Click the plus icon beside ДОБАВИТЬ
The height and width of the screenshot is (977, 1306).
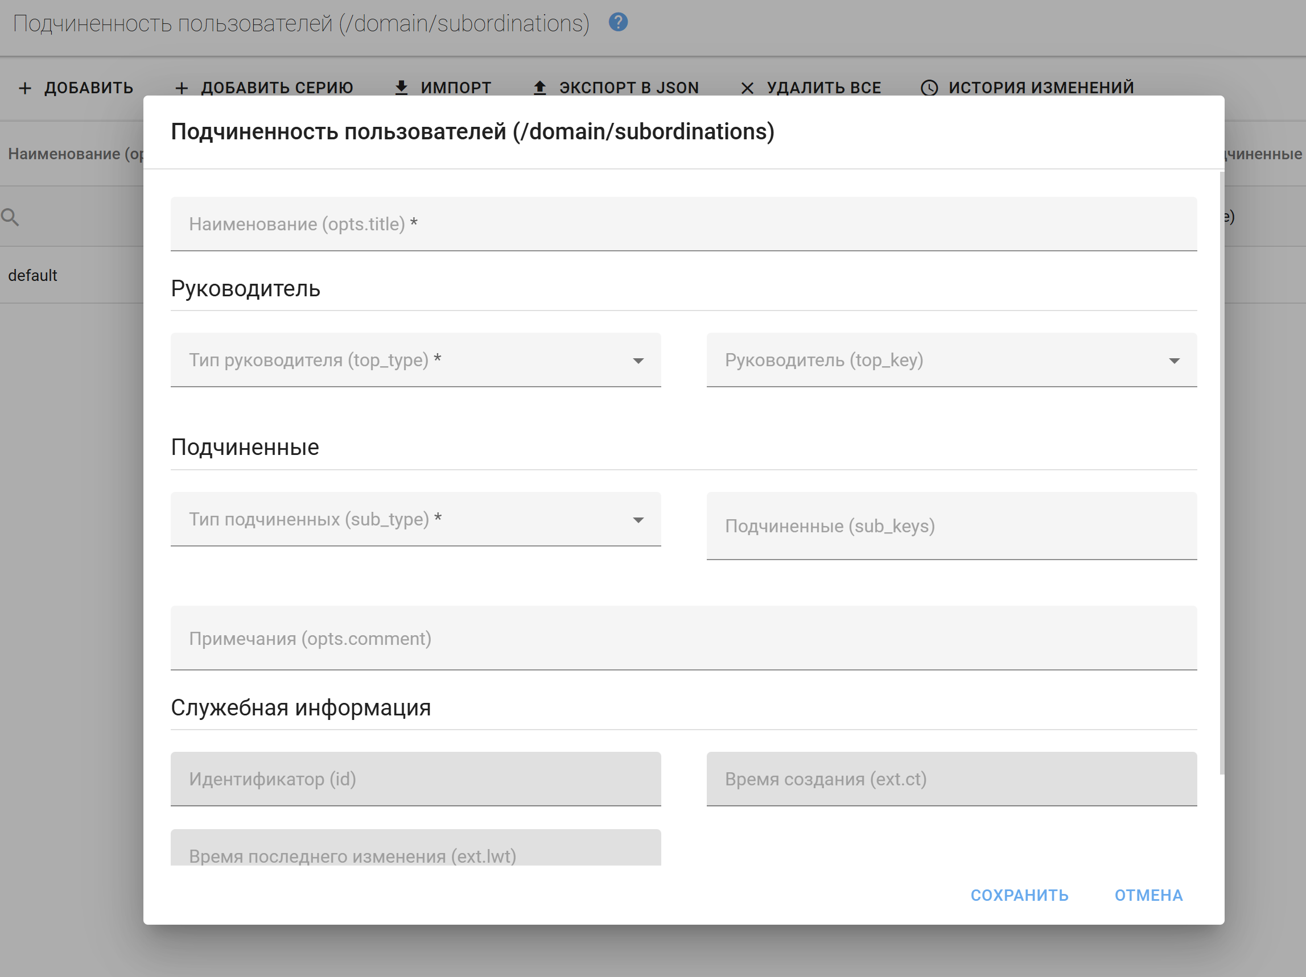(x=25, y=89)
